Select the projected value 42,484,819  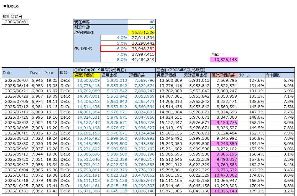coord(142,60)
